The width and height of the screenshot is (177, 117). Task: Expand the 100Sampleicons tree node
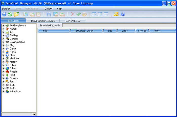3,26
